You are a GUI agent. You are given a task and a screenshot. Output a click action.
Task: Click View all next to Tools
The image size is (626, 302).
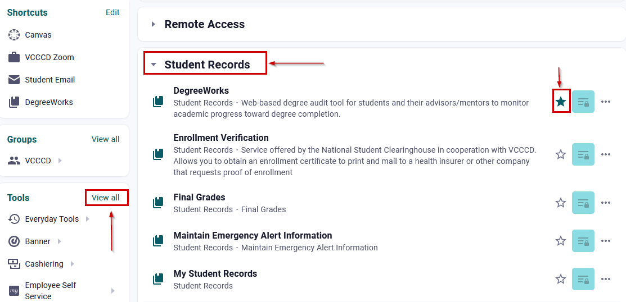click(106, 198)
